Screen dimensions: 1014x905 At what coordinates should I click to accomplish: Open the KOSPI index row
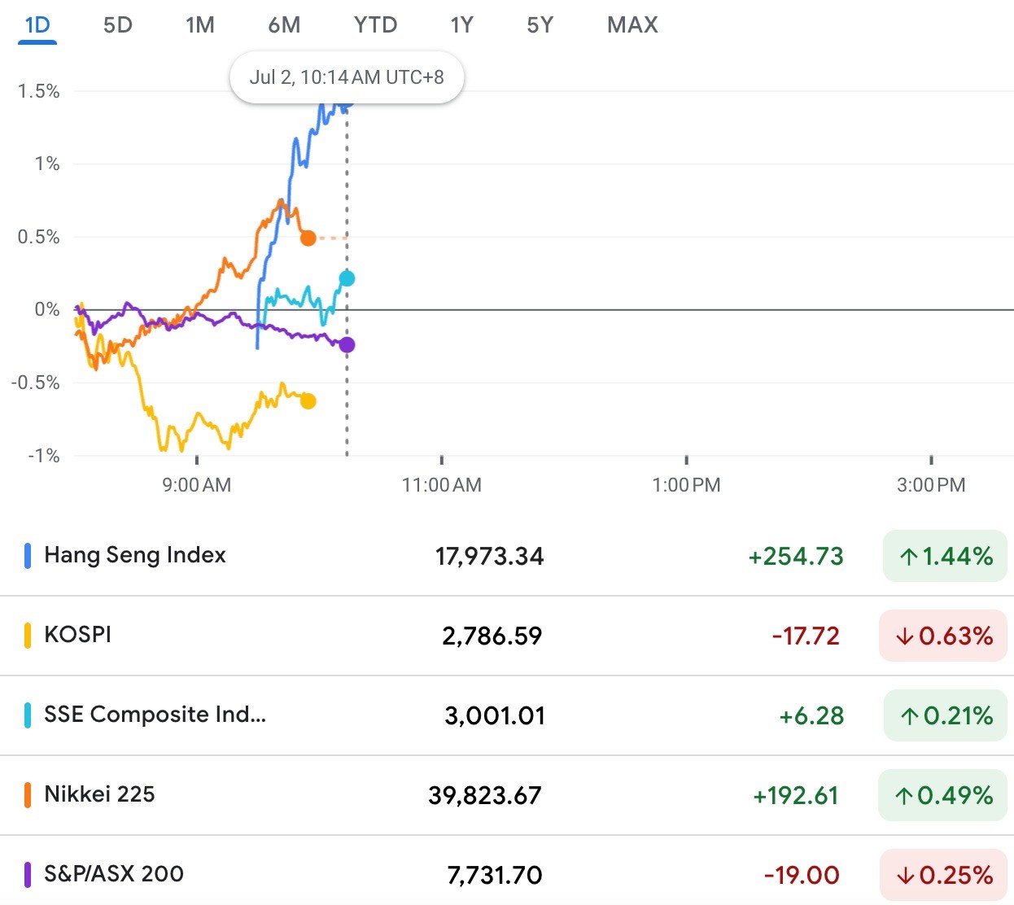point(507,636)
